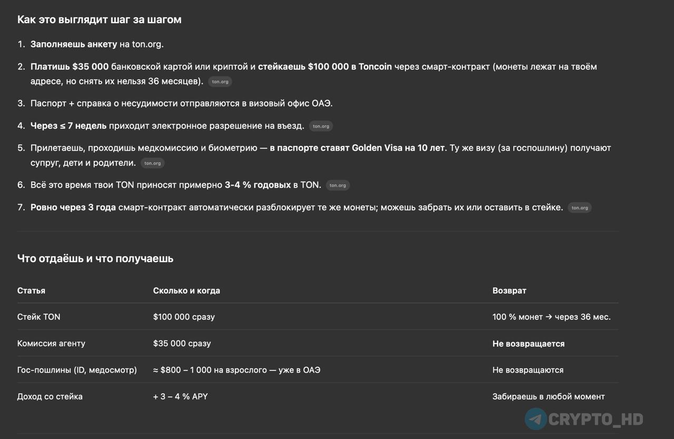The image size is (674, 439).
Task: Click the 'Как это выглядит шаг за шагом' heading
Action: 100,19
